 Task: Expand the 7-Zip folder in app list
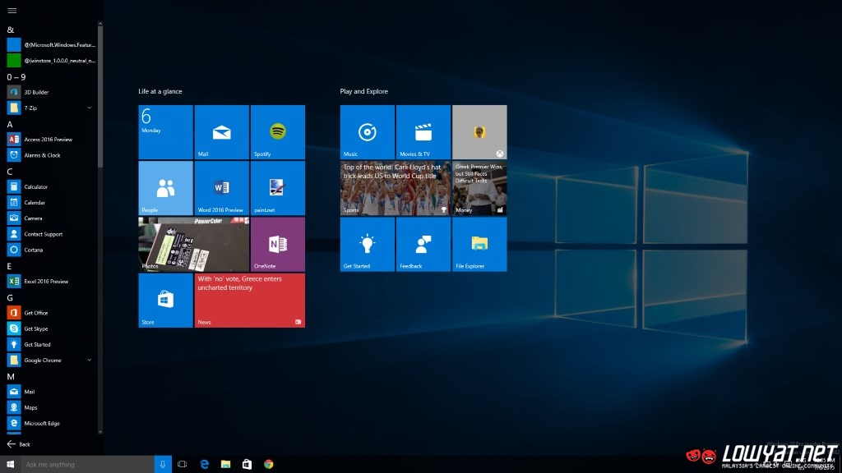click(90, 108)
